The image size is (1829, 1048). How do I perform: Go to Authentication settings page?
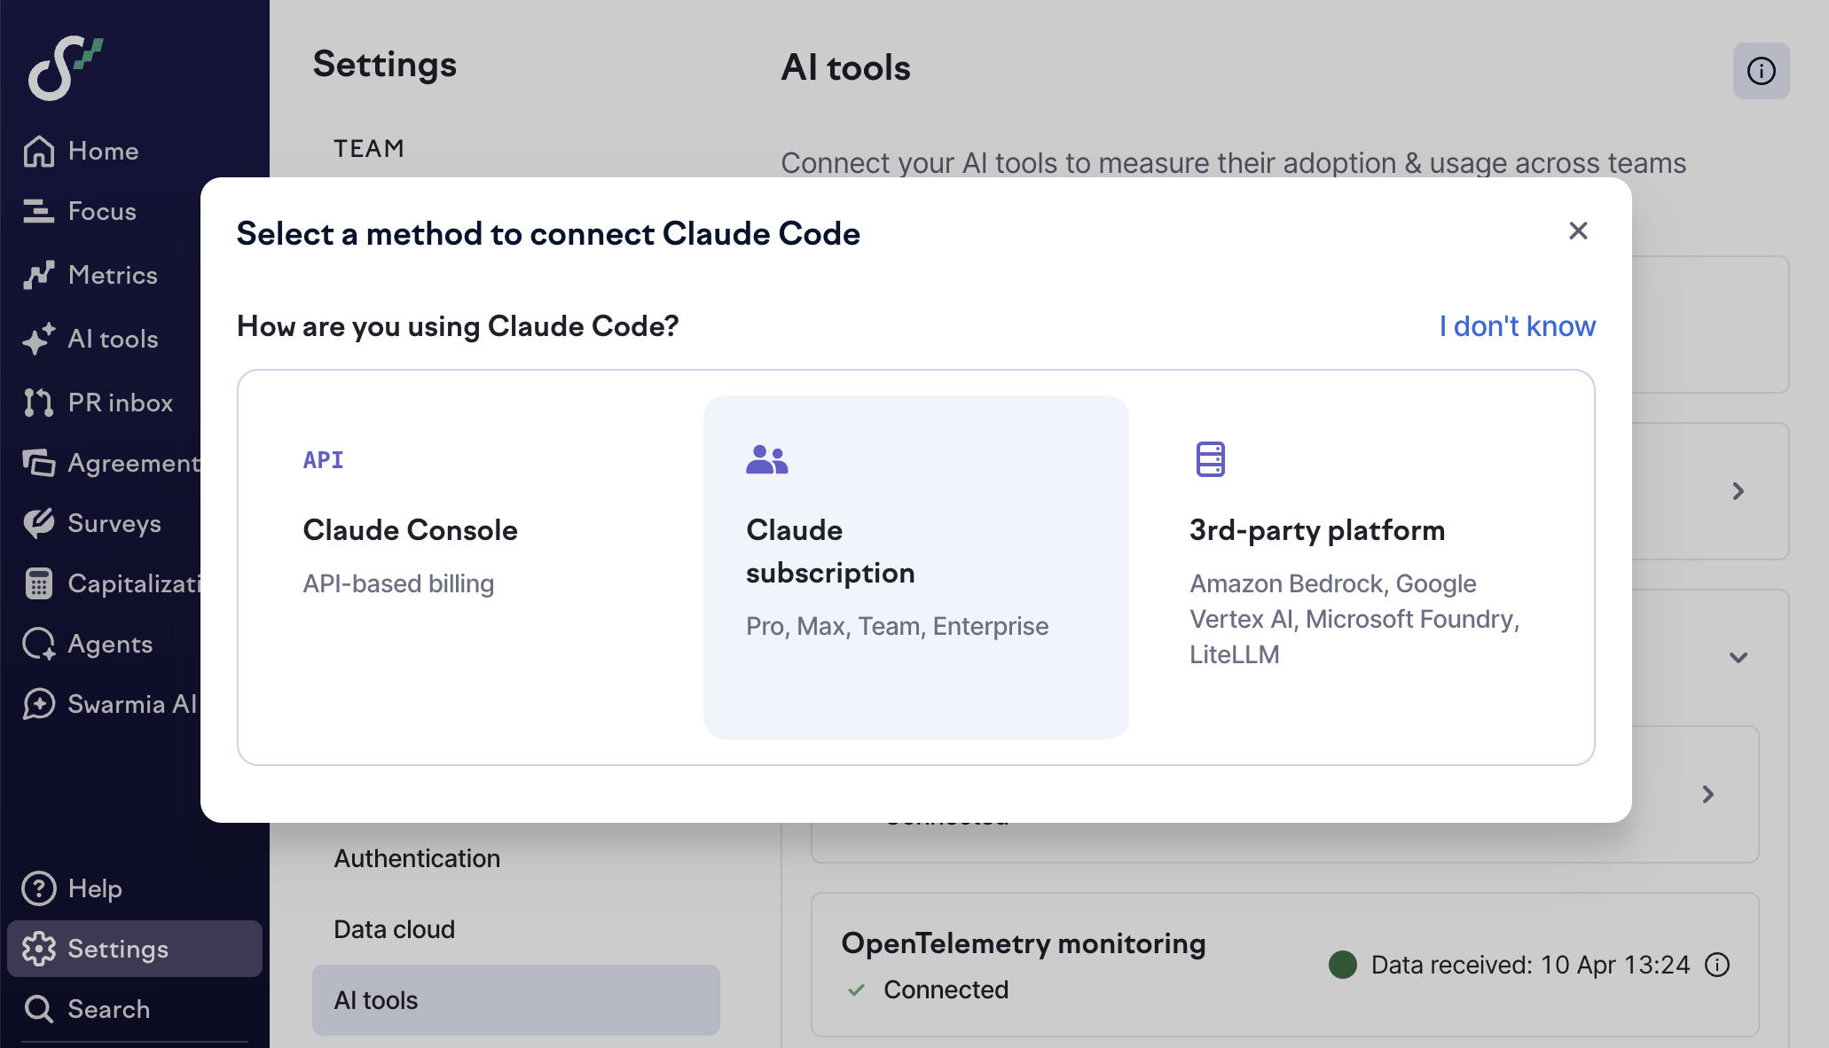pos(417,858)
